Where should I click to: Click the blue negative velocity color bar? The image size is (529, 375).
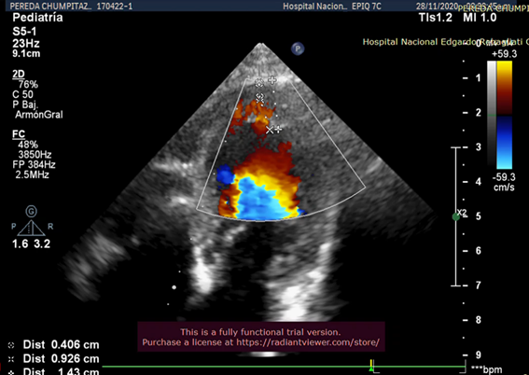[x=504, y=143]
